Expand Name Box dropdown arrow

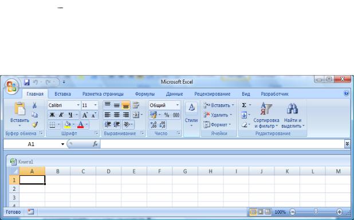(x=62, y=144)
